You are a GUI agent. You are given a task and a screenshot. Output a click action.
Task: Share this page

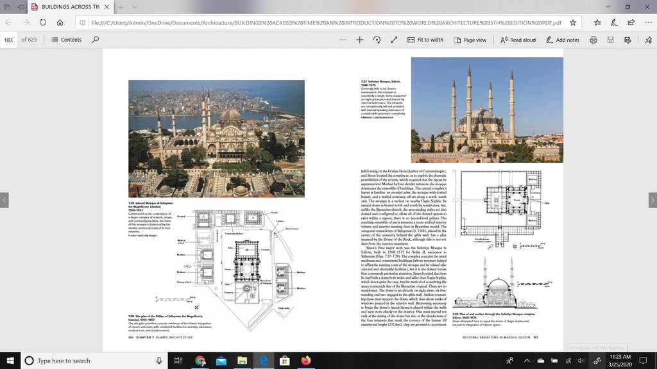[x=631, y=22]
